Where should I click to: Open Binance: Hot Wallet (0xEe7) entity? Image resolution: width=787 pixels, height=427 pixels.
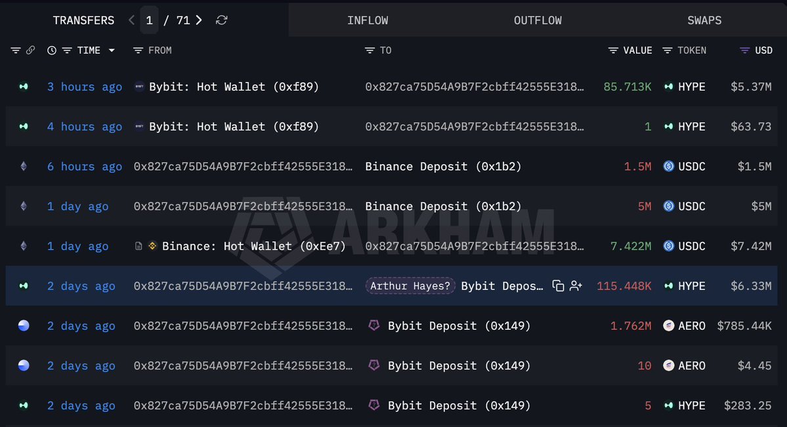tap(253, 246)
